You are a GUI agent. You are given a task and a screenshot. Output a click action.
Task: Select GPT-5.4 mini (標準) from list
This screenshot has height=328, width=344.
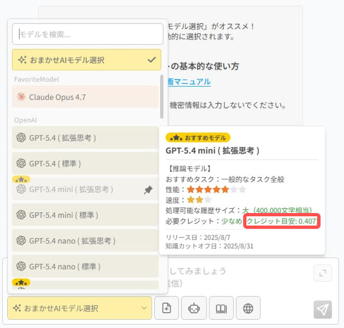pyautogui.click(x=85, y=215)
